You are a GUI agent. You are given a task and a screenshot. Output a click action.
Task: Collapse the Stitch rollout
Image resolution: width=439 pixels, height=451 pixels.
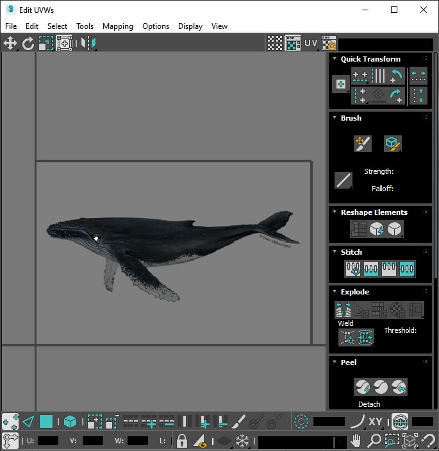pyautogui.click(x=335, y=251)
